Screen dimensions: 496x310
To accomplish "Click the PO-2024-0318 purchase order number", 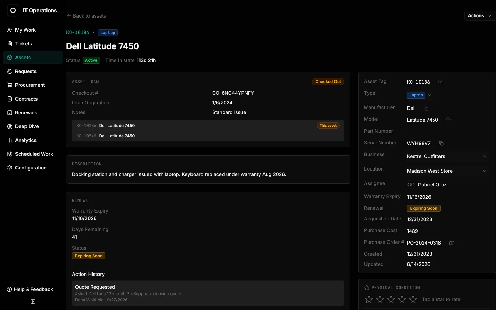I will (x=424, y=243).
